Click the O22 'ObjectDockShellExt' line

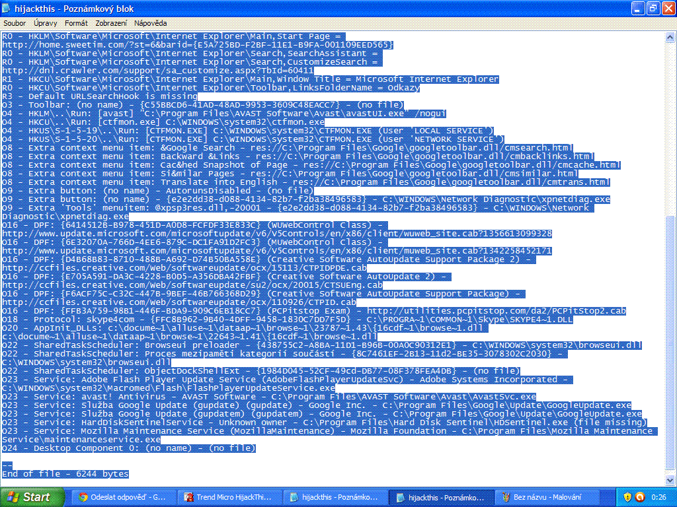pos(261,371)
